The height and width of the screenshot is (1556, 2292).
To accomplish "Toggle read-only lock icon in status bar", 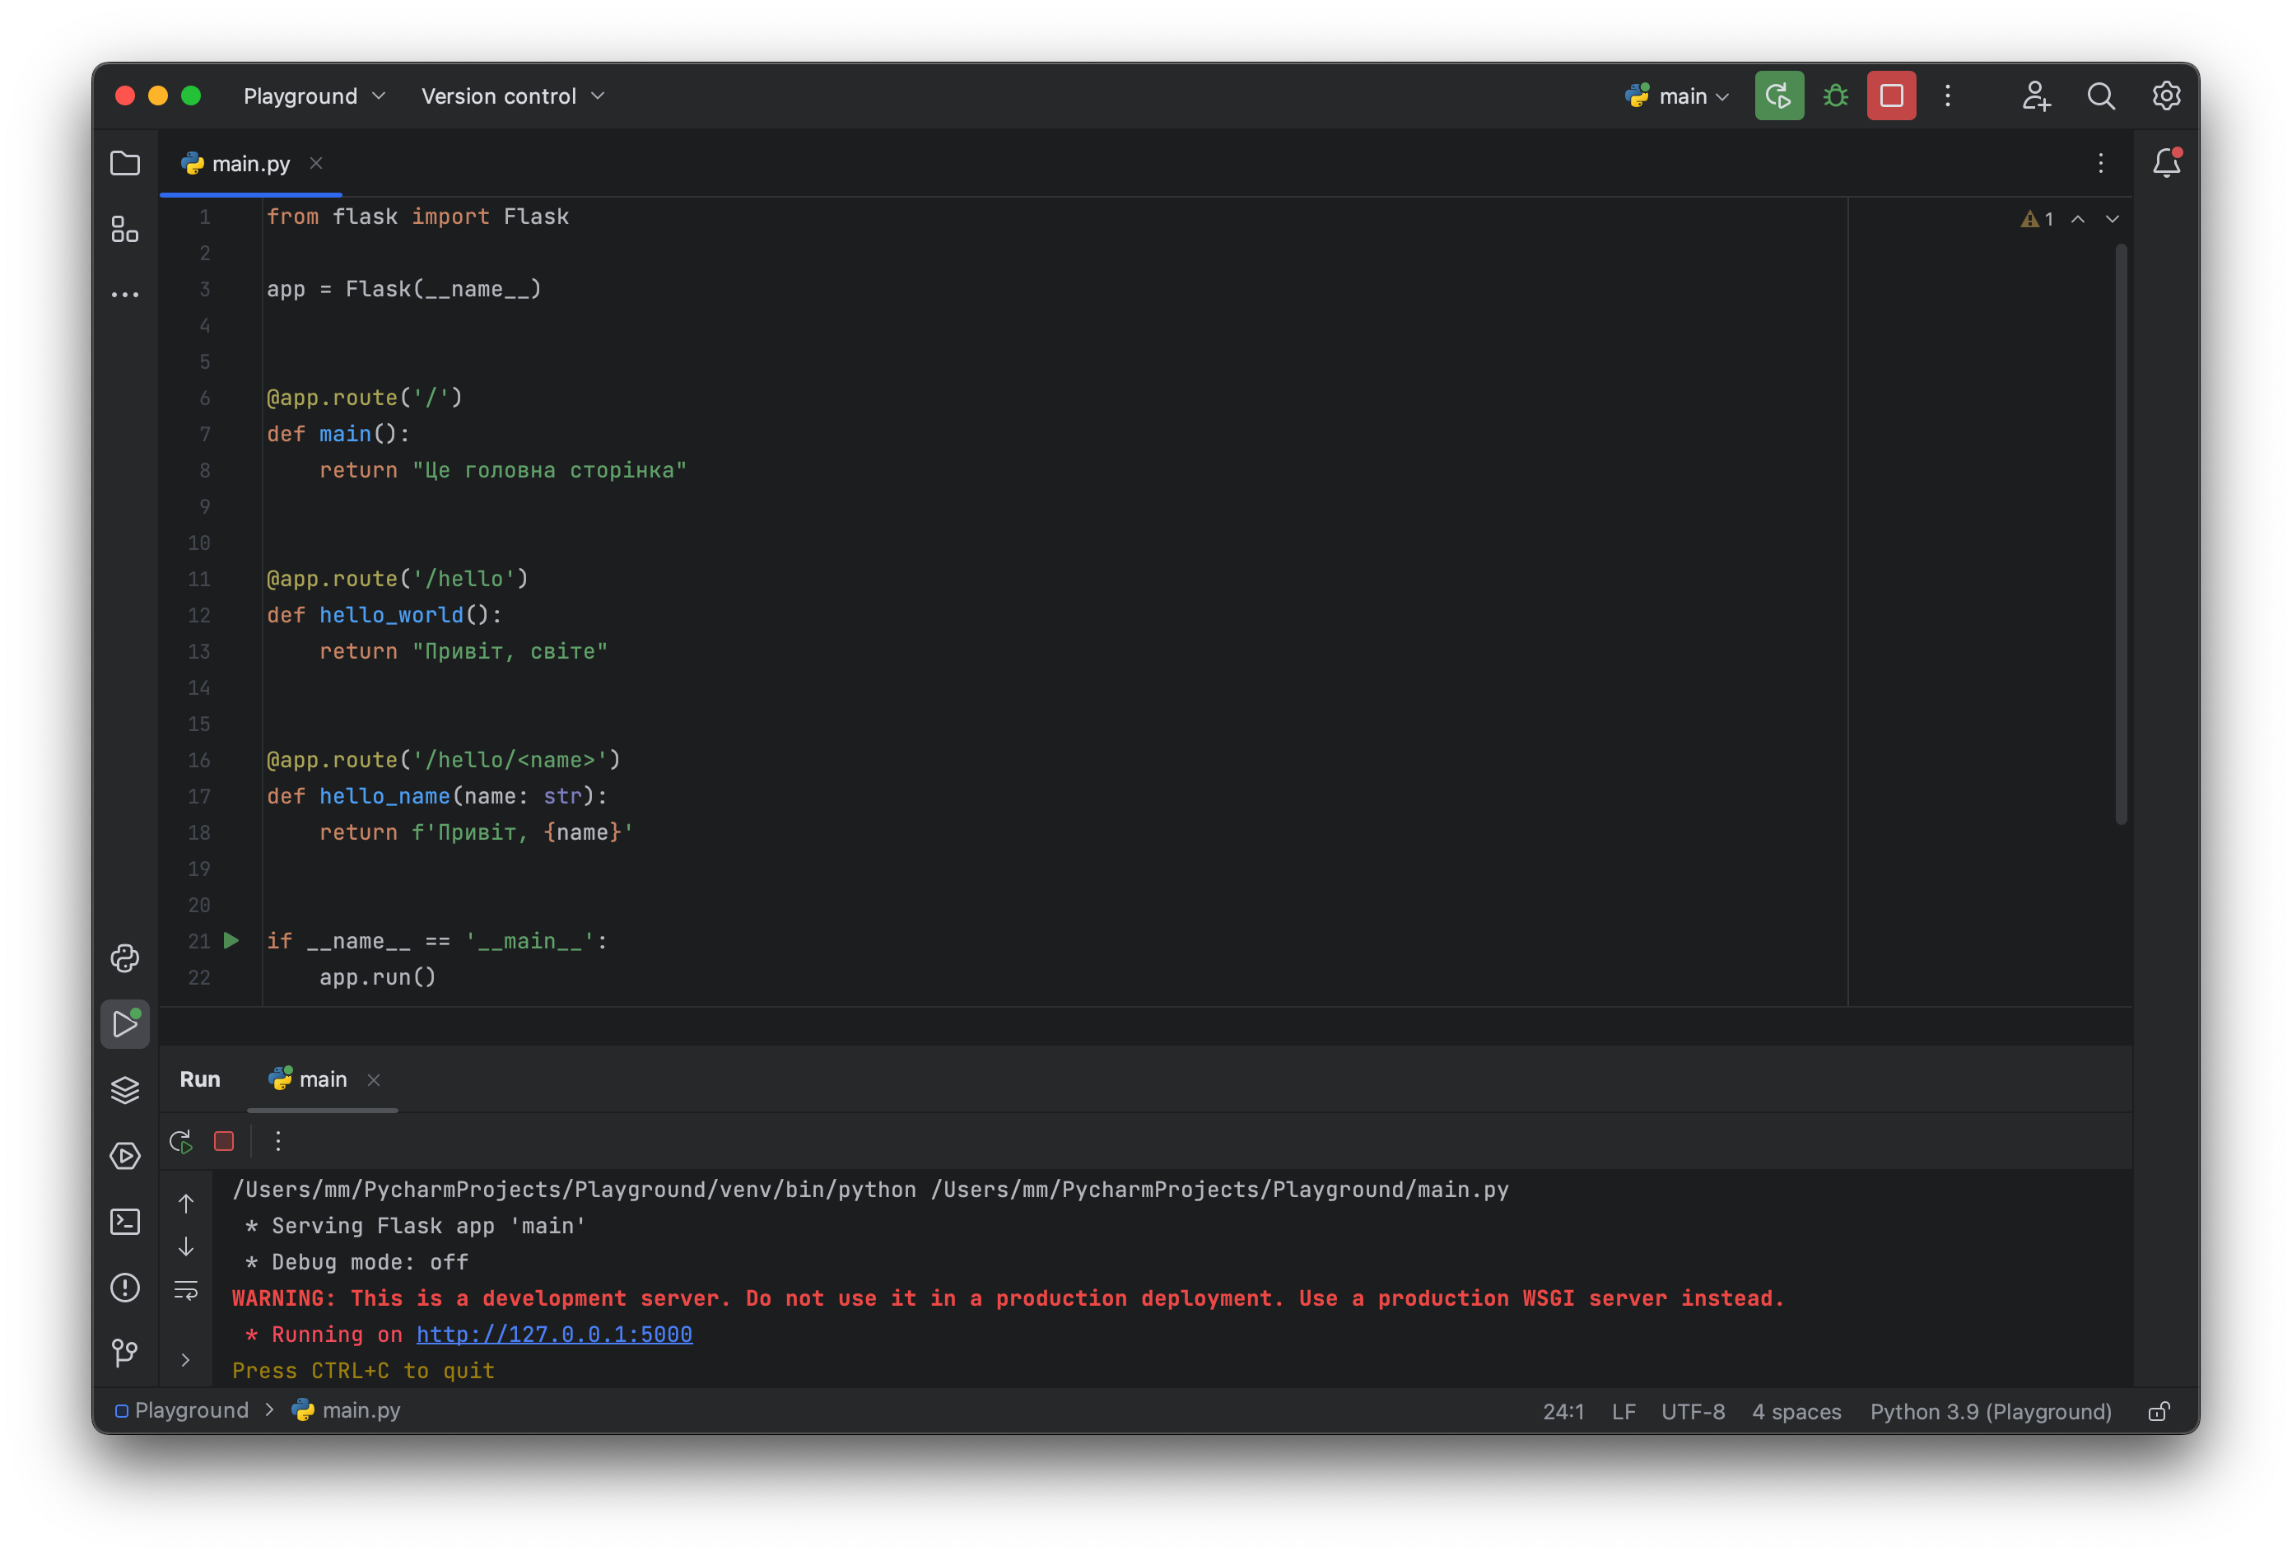I will [x=2158, y=1411].
